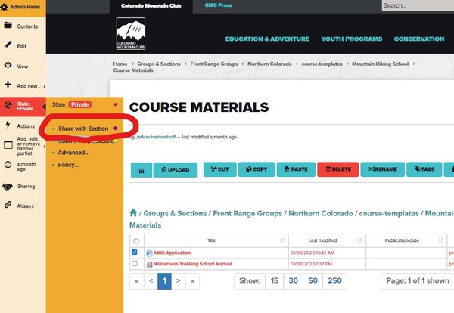Go to last page of results
Image resolution: width=454 pixels, height=313 pixels.
[192, 281]
